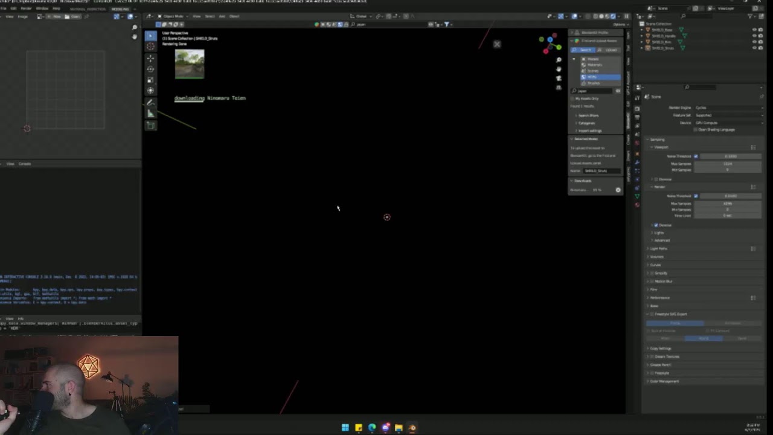Click Frame button in Freestyle SVG Export

click(x=675, y=323)
